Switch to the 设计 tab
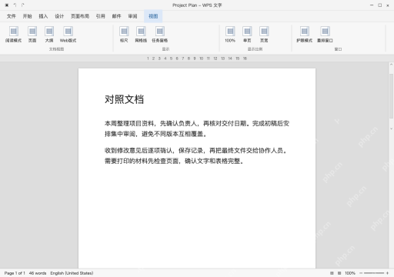The height and width of the screenshot is (277, 394). tap(59, 16)
